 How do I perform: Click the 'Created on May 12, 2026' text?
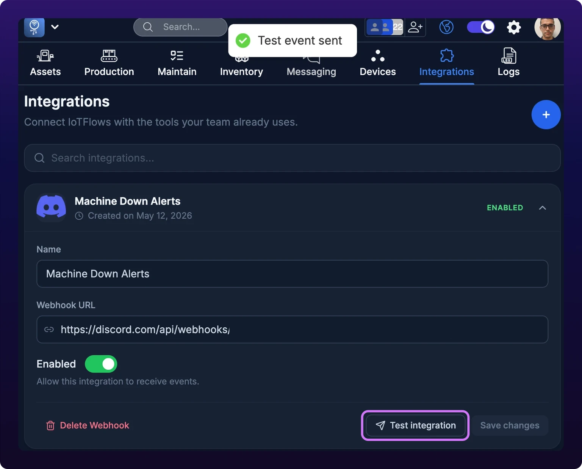tap(140, 216)
